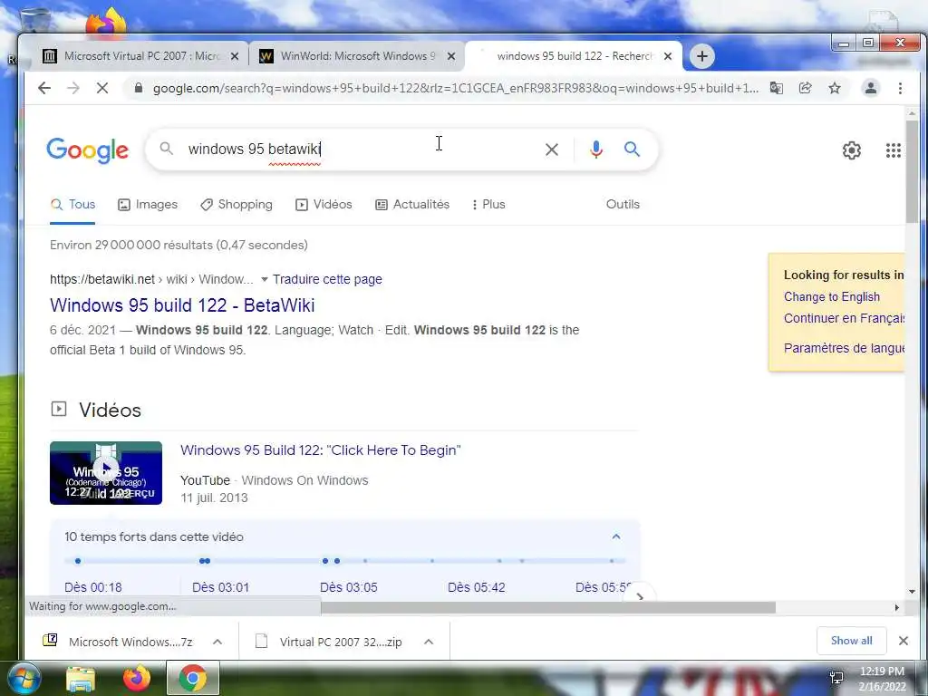928x696 pixels.
Task: Open the Google apps grid
Action: [893, 150]
